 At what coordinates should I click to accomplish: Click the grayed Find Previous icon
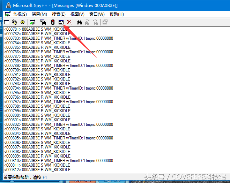(x=96, y=22)
